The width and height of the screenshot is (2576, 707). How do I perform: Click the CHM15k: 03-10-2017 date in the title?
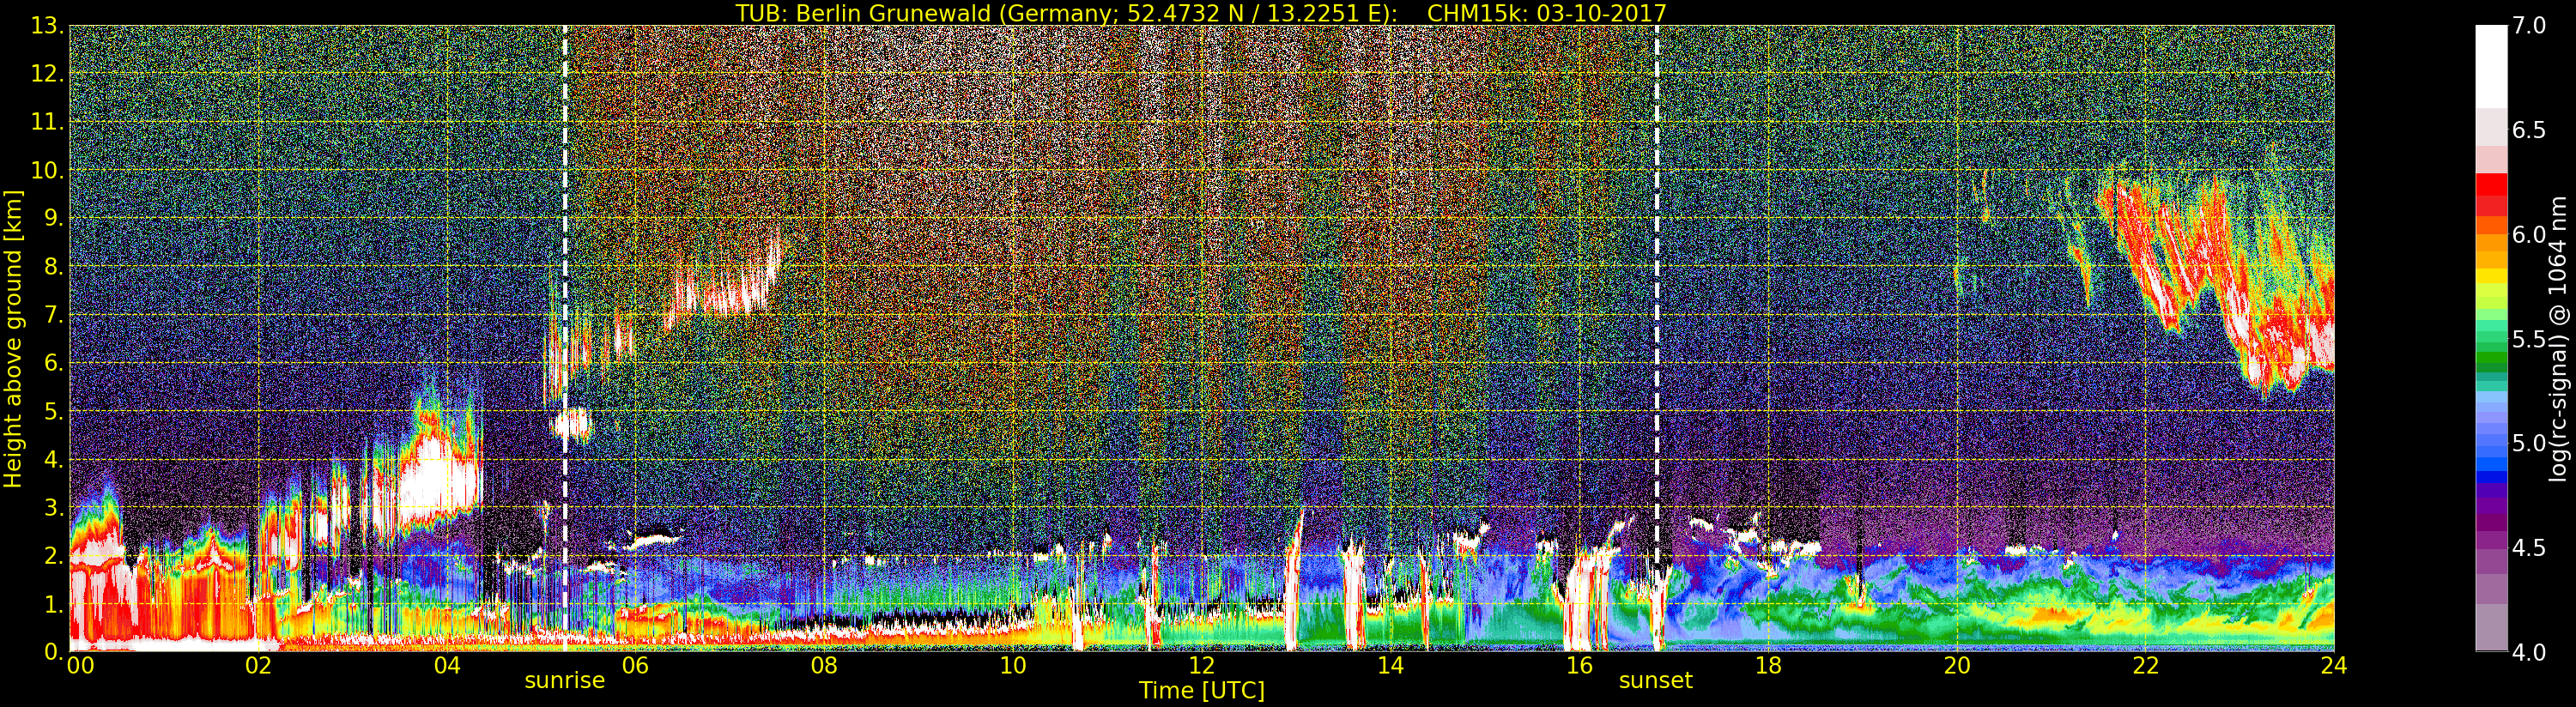(x=1546, y=13)
